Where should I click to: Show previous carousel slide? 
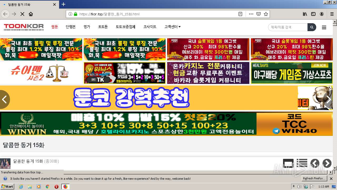(x=4, y=99)
